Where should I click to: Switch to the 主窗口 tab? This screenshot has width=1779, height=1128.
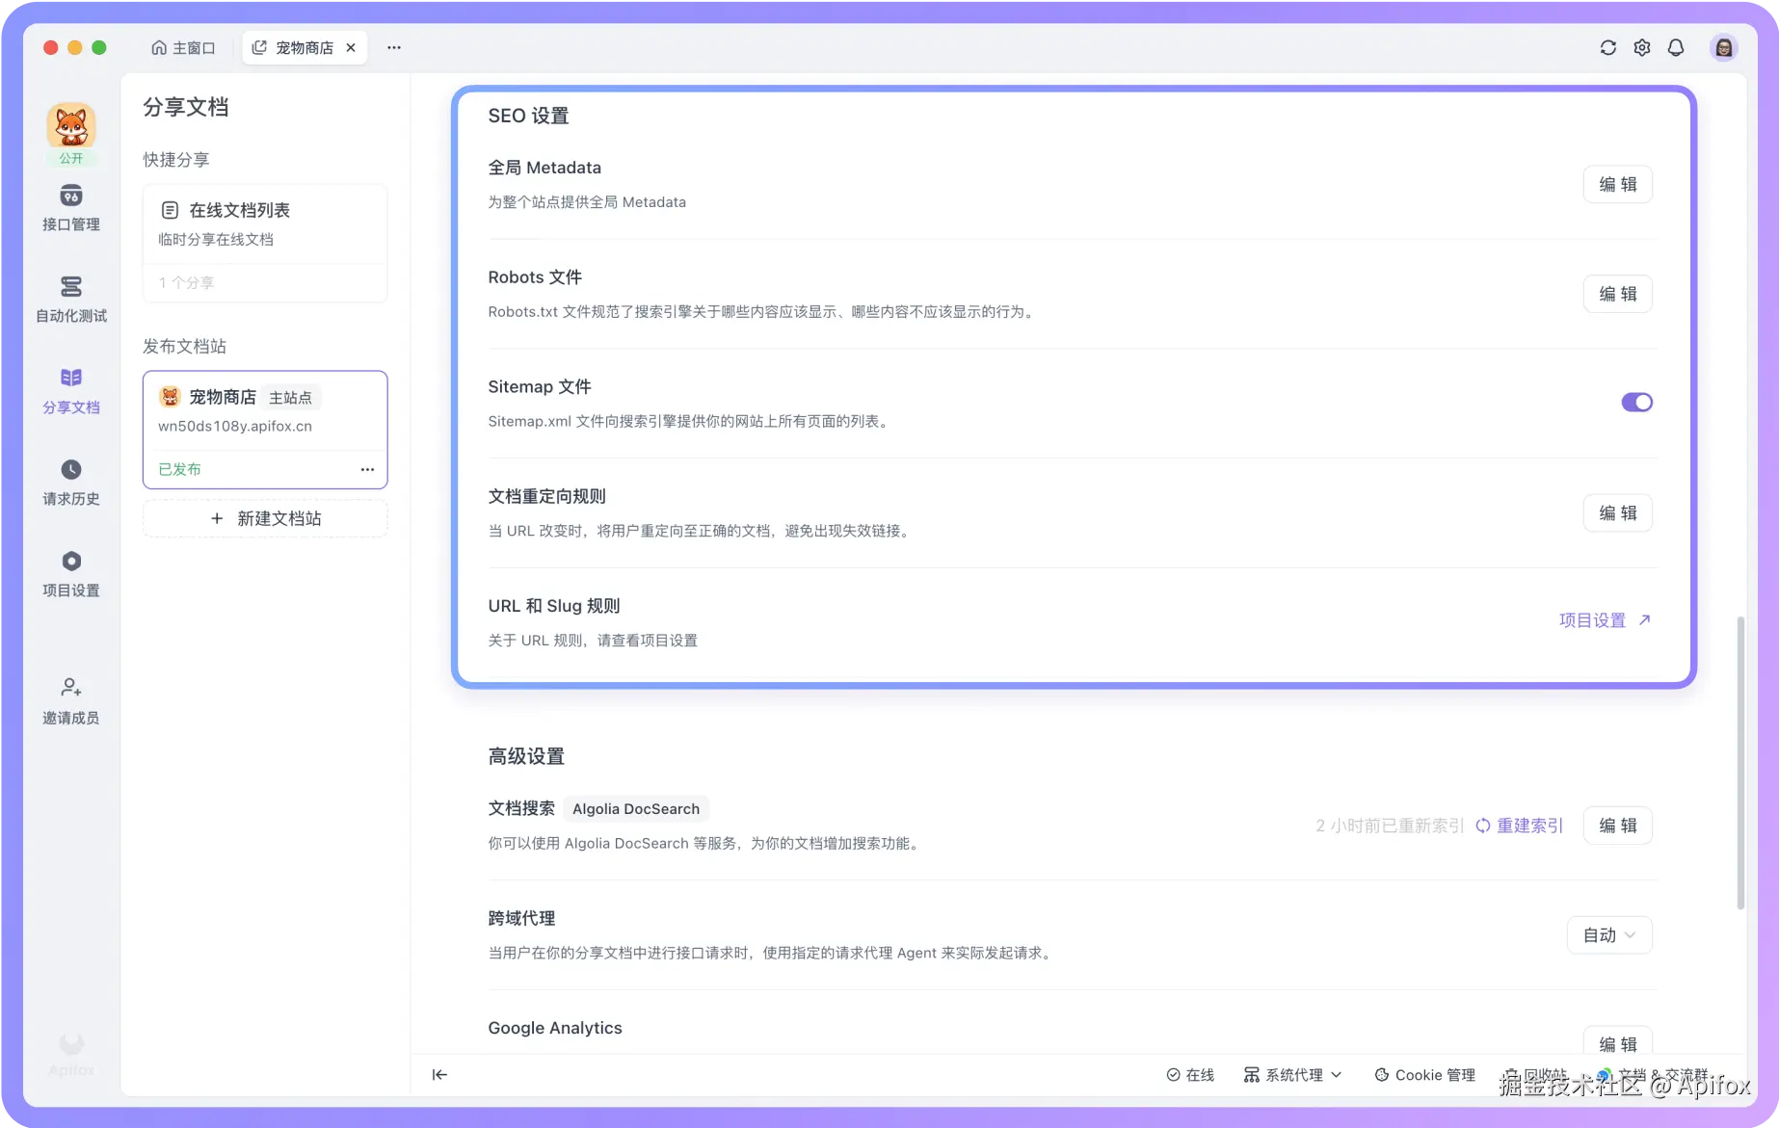(x=183, y=46)
